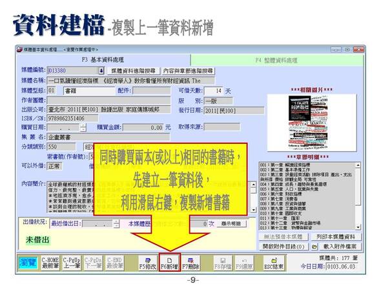
Task: Open the 媒體編號 dropdown arrow
Action: (101, 71)
